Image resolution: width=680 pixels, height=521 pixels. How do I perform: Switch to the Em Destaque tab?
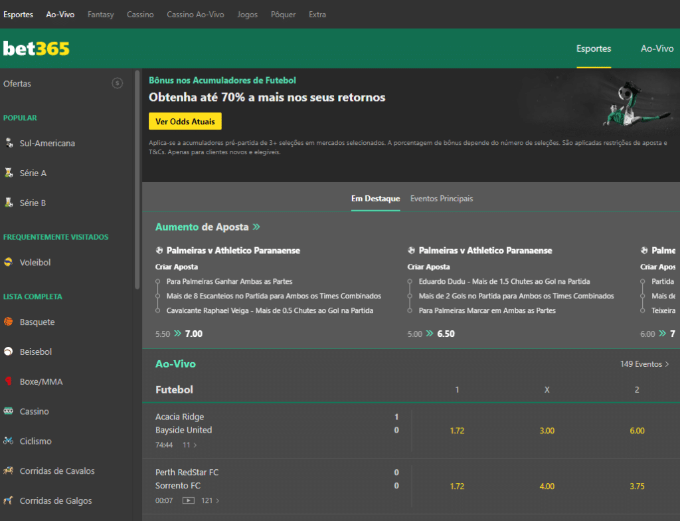[x=376, y=199]
